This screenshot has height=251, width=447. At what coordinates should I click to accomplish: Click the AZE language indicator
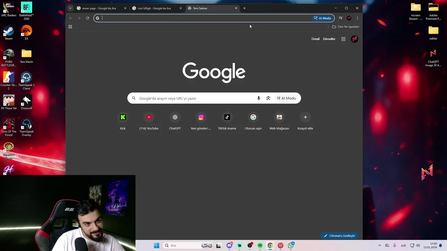point(403,245)
